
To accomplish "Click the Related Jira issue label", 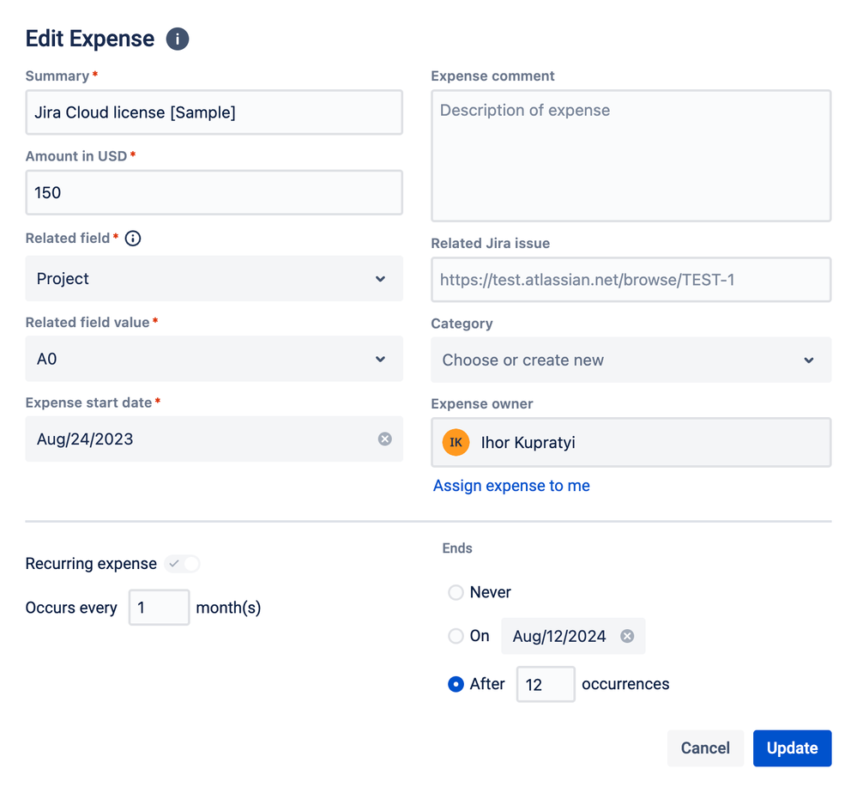I will (x=490, y=244).
